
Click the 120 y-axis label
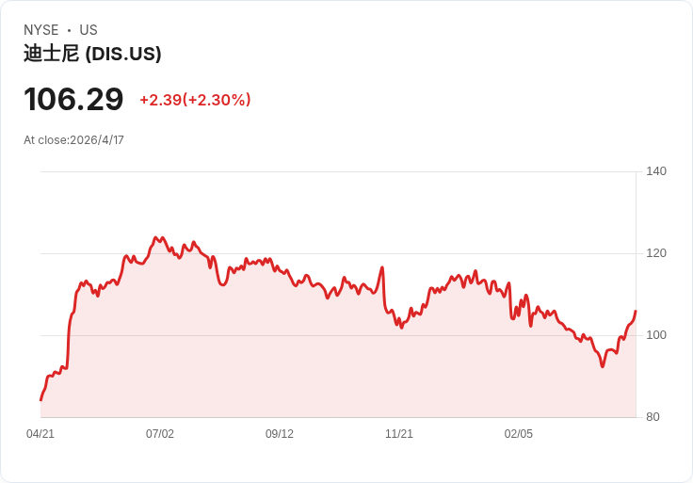point(656,253)
